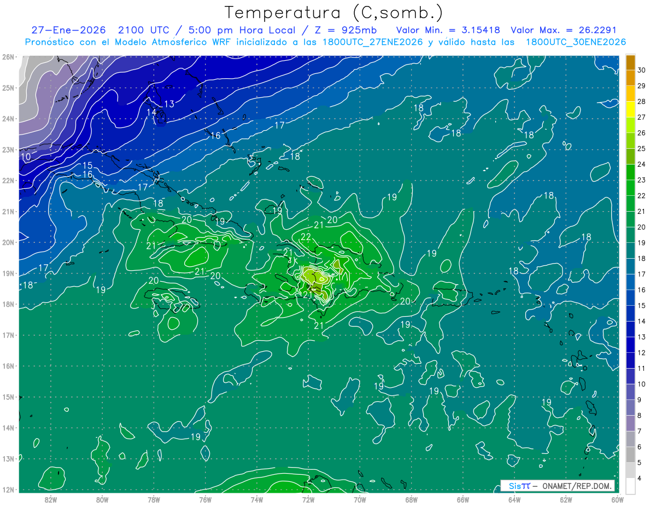Click the "22" contour label over Hispaniola
The width and height of the screenshot is (656, 507).
pos(306,237)
